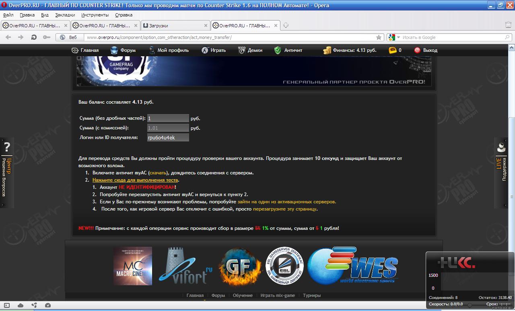Click the Обучение footer link
The width and height of the screenshot is (515, 311).
tap(243, 295)
